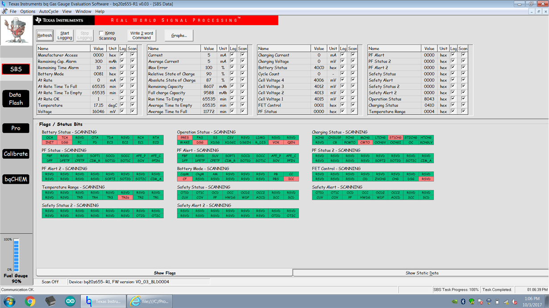Click the Bluetooth tray icon

tap(463, 301)
